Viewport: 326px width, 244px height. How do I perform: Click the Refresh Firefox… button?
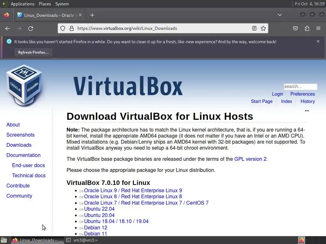(33, 52)
